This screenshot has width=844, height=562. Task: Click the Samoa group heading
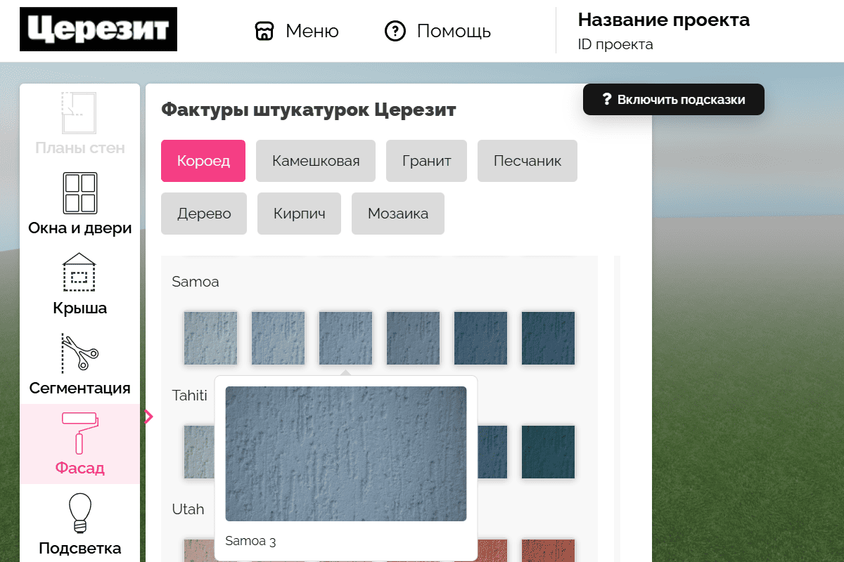pos(196,282)
